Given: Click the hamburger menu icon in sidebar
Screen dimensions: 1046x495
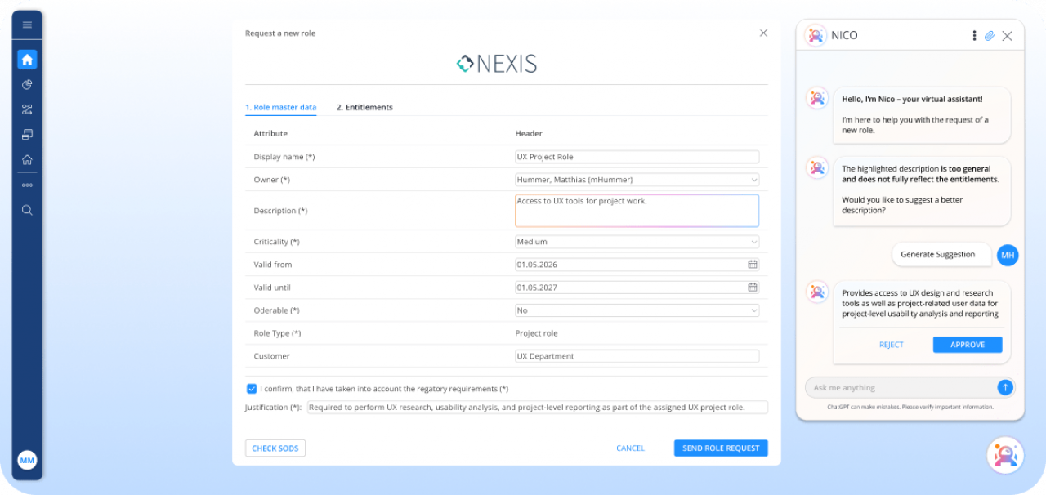Looking at the screenshot, I should point(27,25).
